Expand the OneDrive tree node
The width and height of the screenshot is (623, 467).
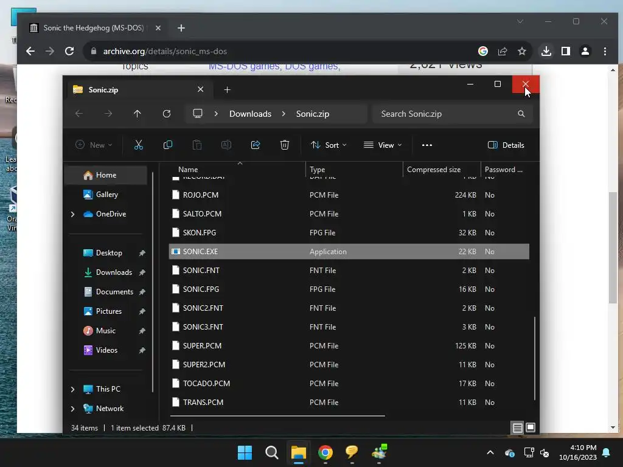point(73,214)
